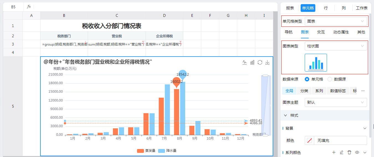Open the 单元格类型 dropdown
This screenshot has height=157, width=374.
click(336, 21)
